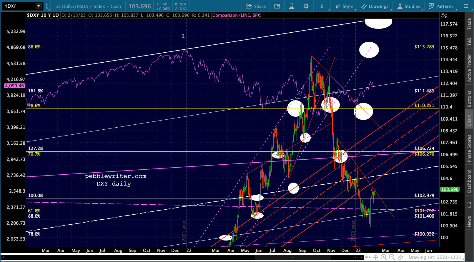Click the scroll right arrow at bottom
This screenshot has width=474, height=262.
pos(361,257)
